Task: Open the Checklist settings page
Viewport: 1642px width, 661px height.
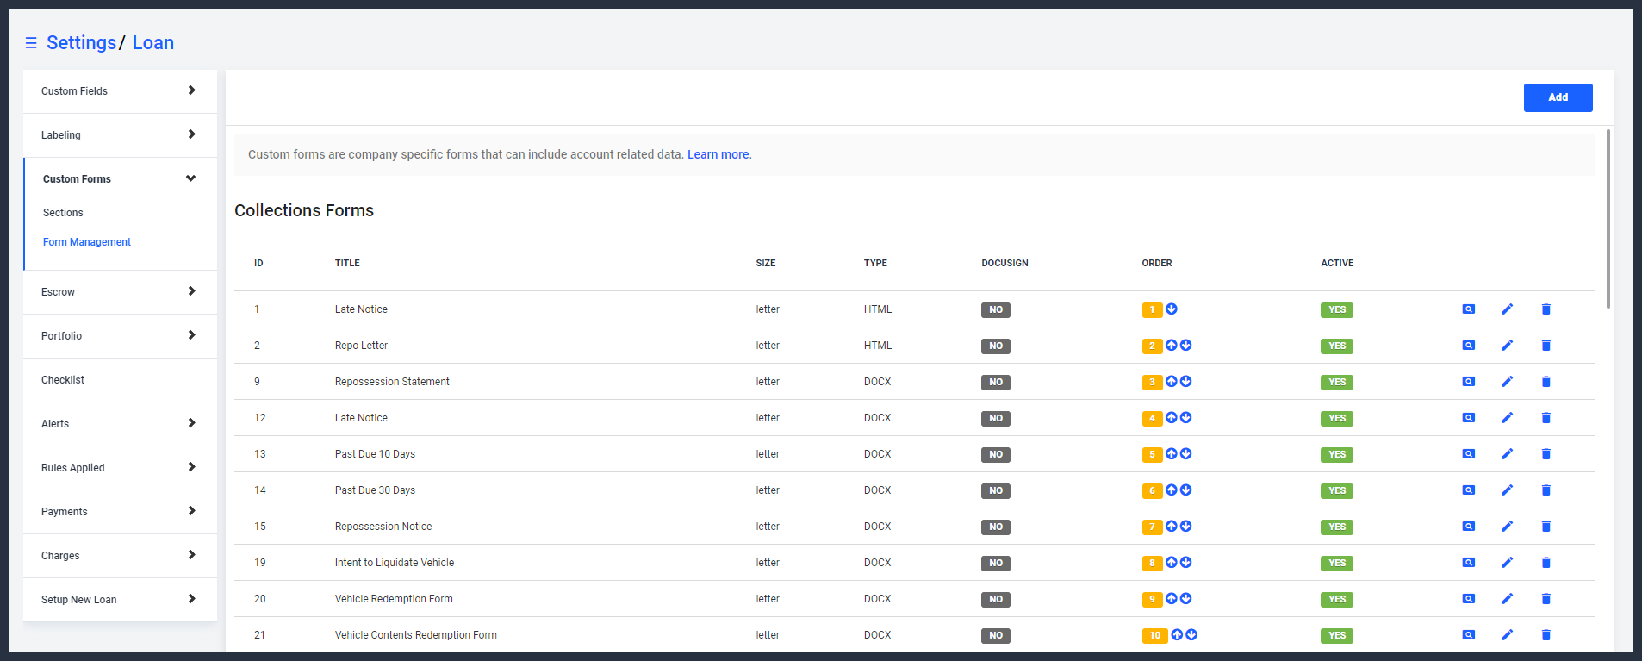Action: (120, 380)
